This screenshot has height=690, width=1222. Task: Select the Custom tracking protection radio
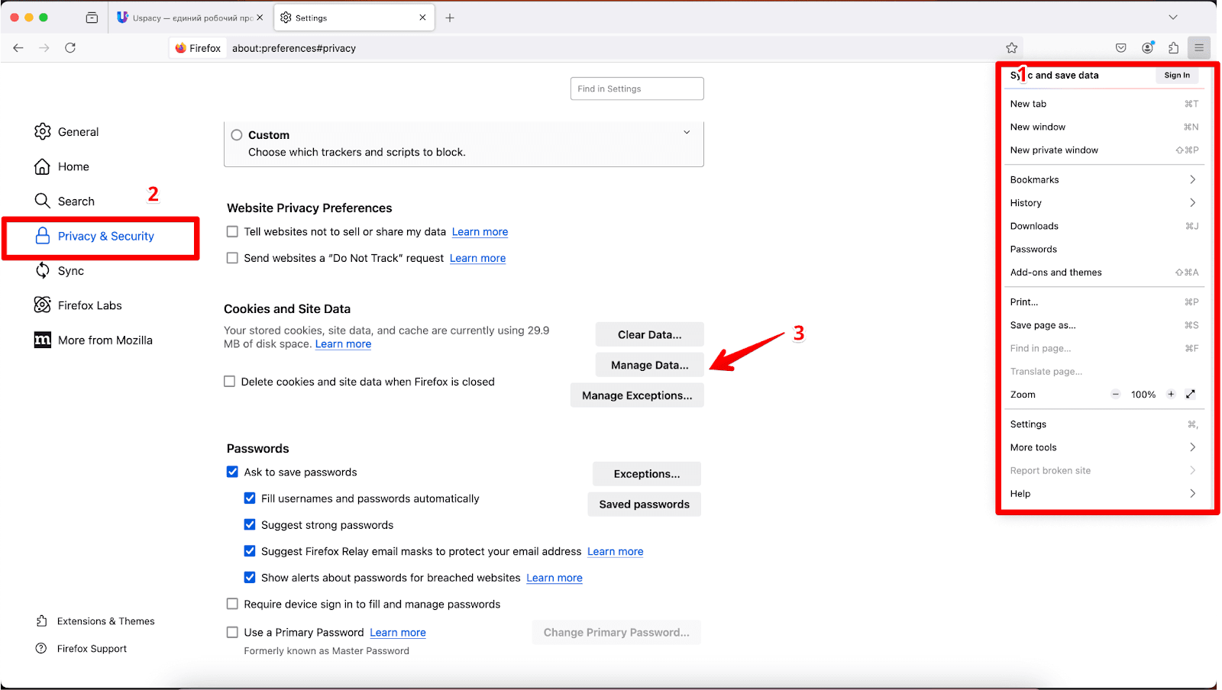(237, 135)
